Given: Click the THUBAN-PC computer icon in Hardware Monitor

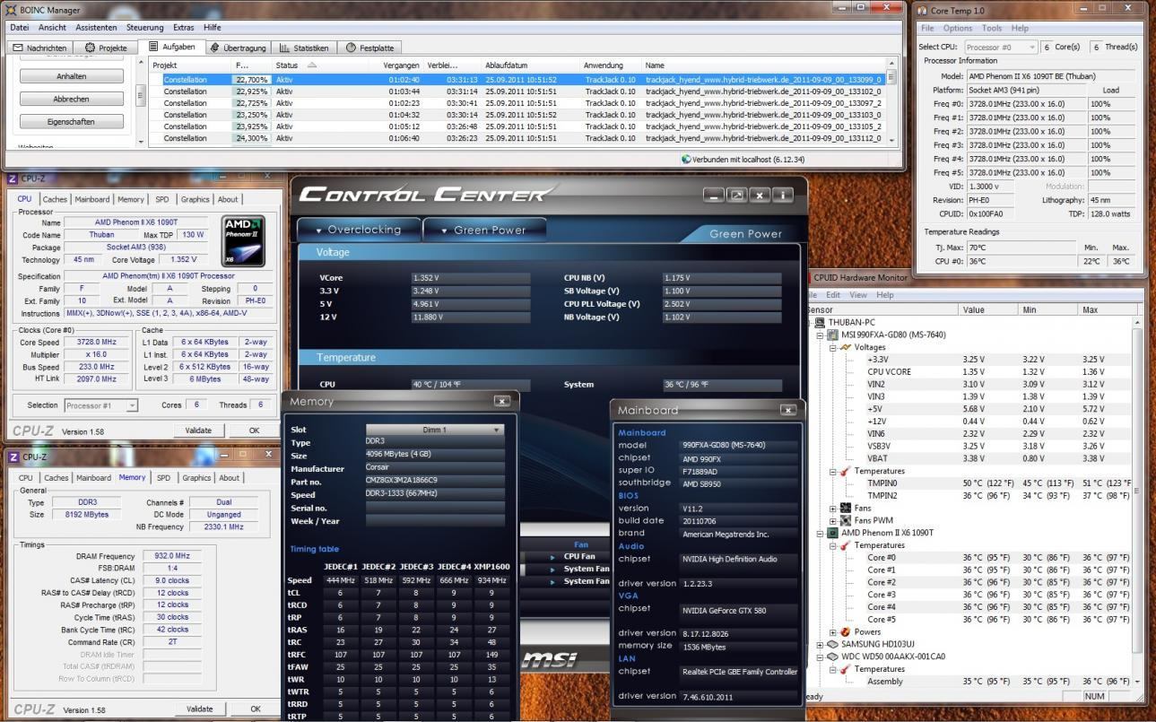Looking at the screenshot, I should pos(820,323).
